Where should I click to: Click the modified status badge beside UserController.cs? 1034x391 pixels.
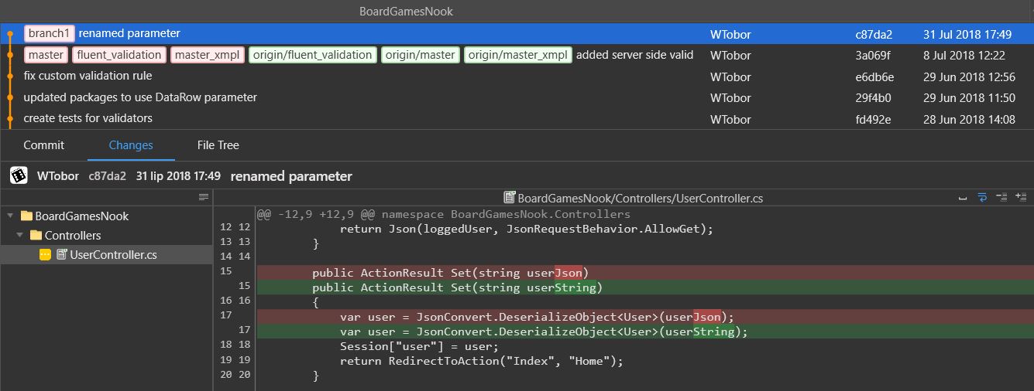(45, 255)
